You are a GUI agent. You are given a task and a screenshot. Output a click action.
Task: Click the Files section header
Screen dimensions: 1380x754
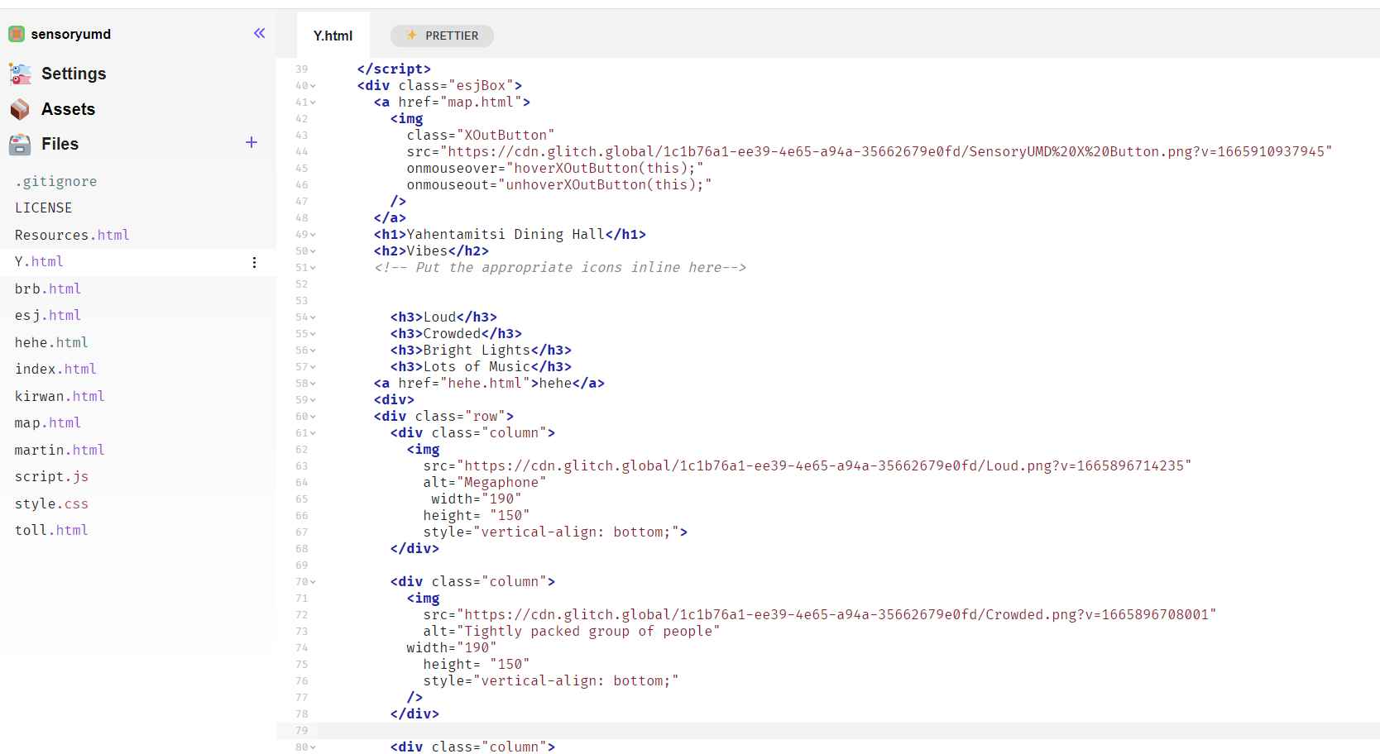tap(60, 144)
